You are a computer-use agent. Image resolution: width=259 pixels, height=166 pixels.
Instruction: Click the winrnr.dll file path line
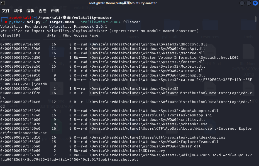click(x=146, y=71)
